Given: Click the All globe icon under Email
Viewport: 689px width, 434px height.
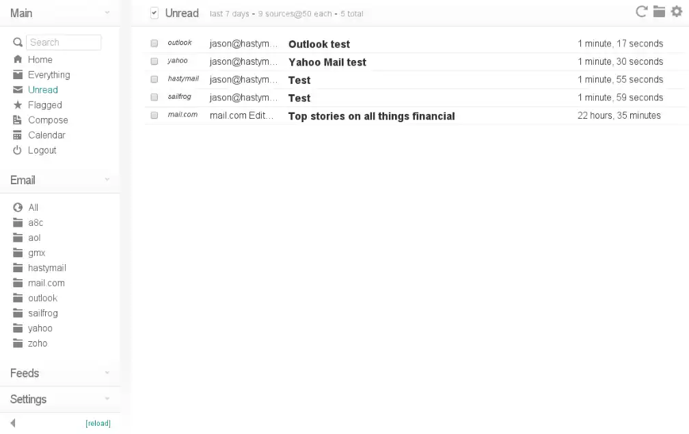Looking at the screenshot, I should [x=18, y=207].
